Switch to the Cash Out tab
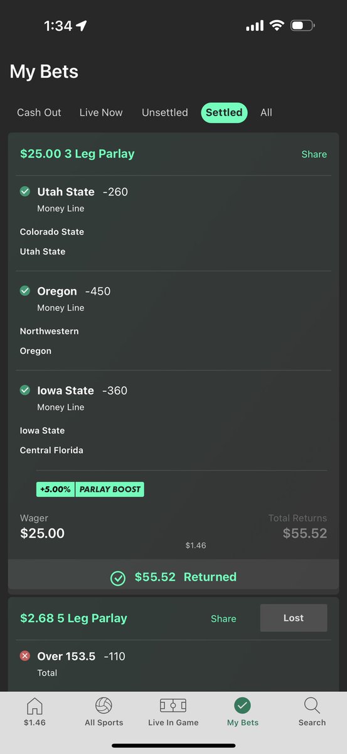This screenshot has width=347, height=754. (39, 112)
